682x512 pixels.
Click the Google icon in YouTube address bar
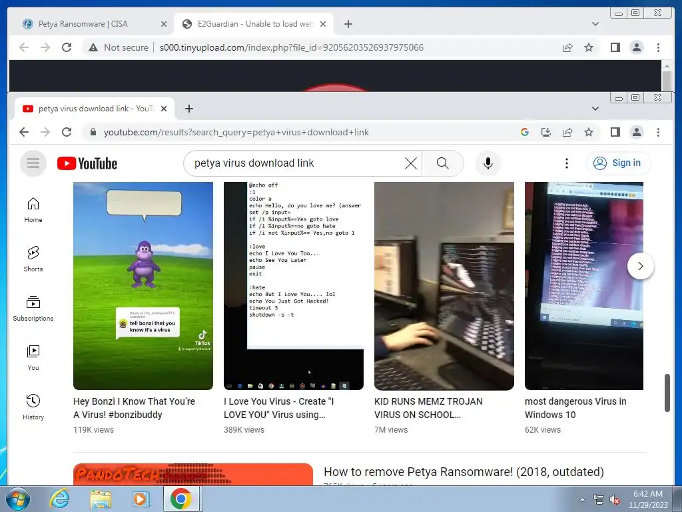(525, 132)
